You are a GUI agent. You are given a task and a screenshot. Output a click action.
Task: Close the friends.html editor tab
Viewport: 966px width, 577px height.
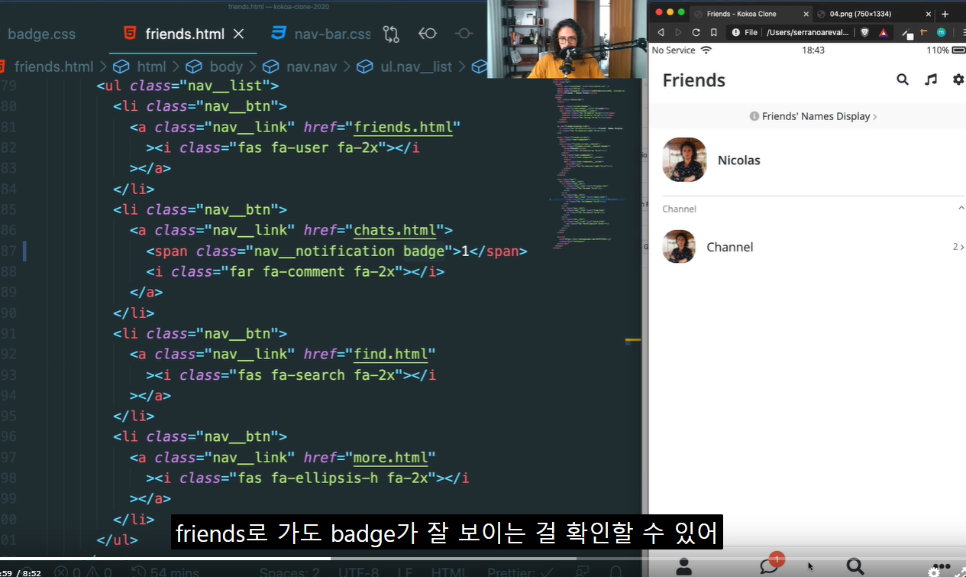(238, 34)
